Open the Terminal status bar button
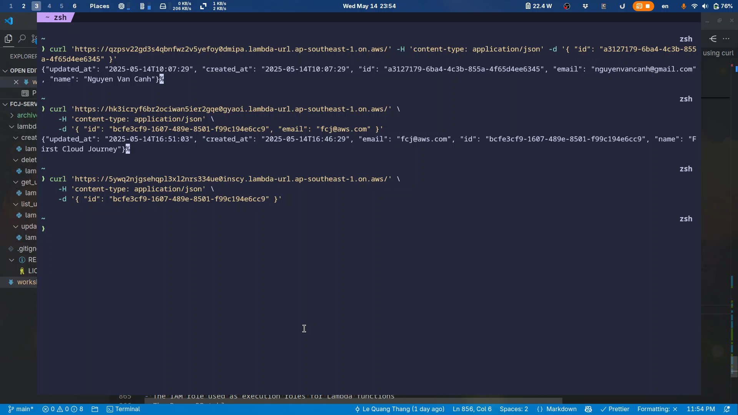 tap(123, 409)
